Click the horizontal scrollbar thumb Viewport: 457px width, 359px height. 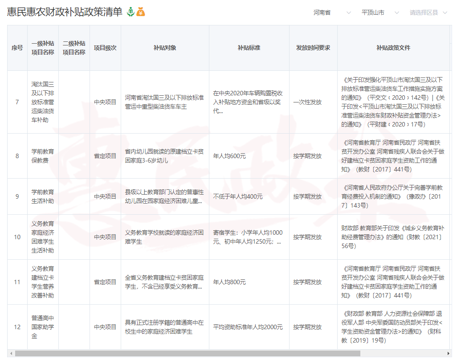point(188,354)
